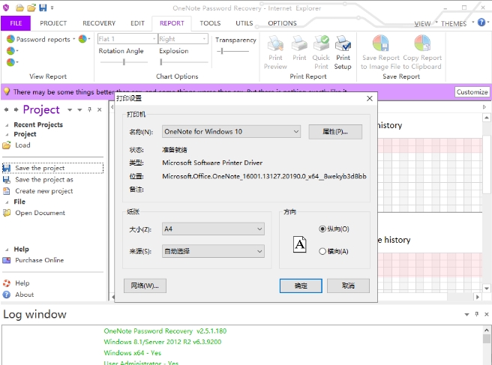The width and height of the screenshot is (492, 365).
Task: Click the second folder icon in title bar
Action: tap(31, 7)
